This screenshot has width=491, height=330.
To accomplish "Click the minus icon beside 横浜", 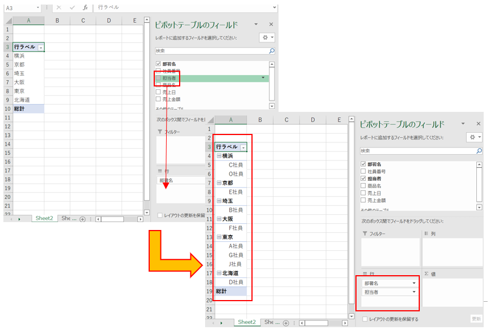I will coord(219,156).
